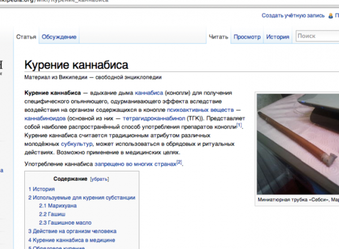Image resolution: width=339 pixels, height=249 pixels.
Task: Jump to footnote reference [2]
Action: (x=179, y=162)
